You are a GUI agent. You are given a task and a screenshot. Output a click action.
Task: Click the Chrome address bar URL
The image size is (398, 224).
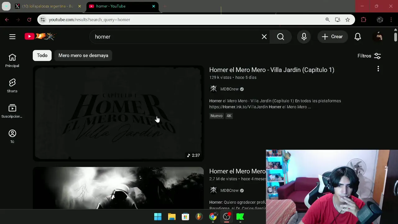point(90,20)
